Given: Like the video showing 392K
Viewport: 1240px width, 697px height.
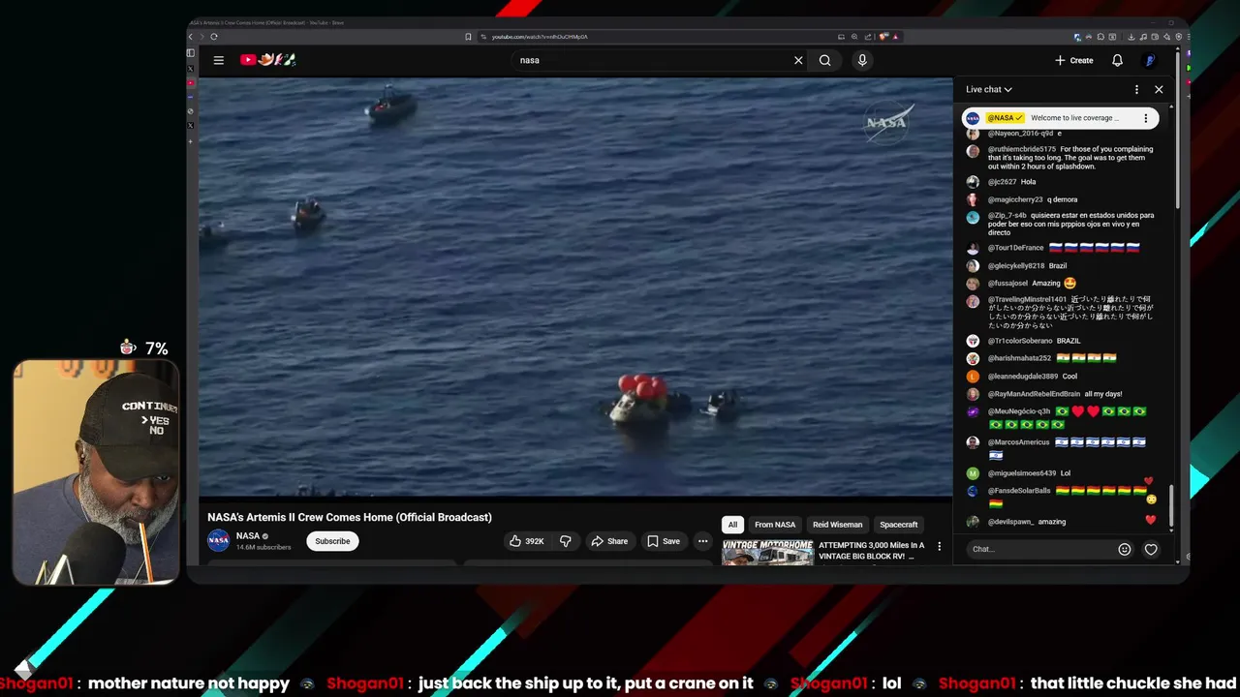Looking at the screenshot, I should (x=527, y=541).
